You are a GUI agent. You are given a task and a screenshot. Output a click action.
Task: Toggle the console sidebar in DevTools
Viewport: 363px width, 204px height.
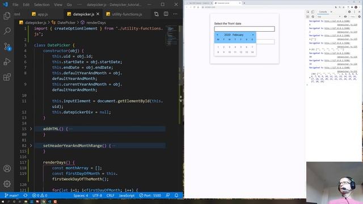(307, 16)
